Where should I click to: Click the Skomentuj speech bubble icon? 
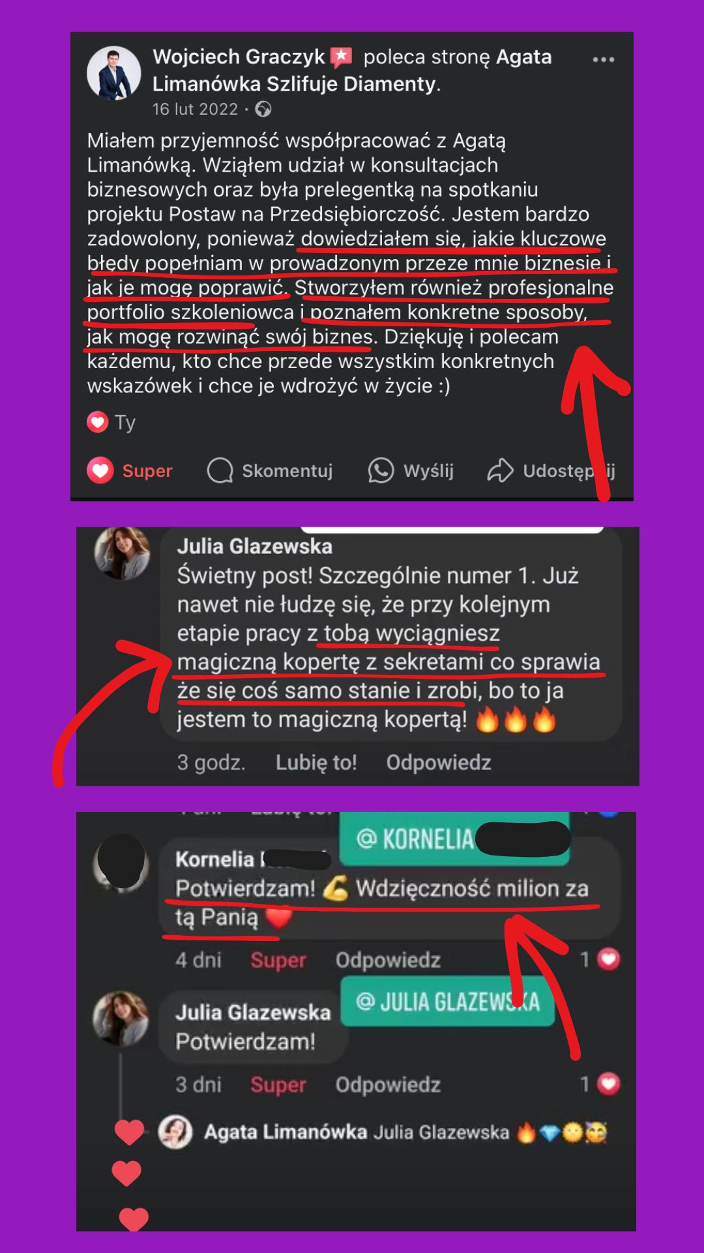tap(220, 471)
